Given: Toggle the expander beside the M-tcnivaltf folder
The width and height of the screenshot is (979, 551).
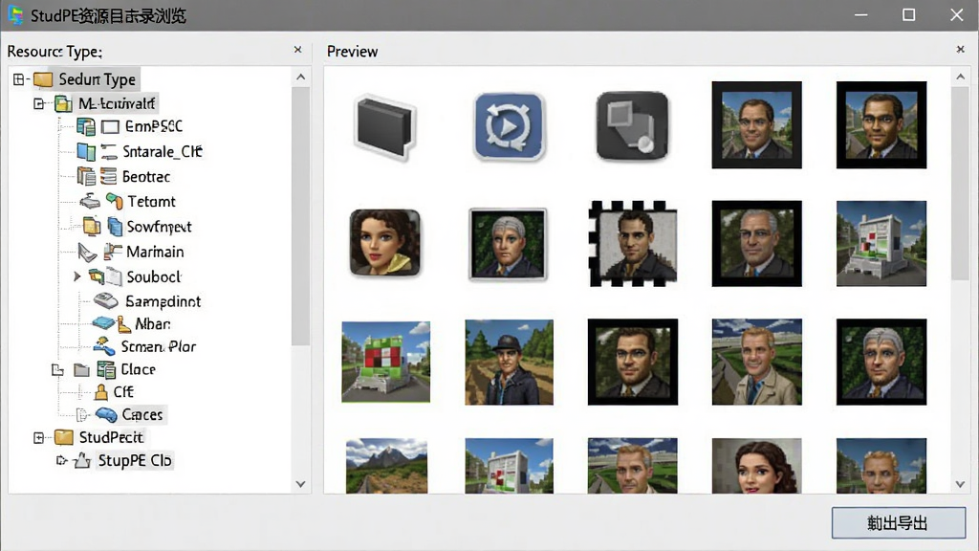Looking at the screenshot, I should [38, 103].
